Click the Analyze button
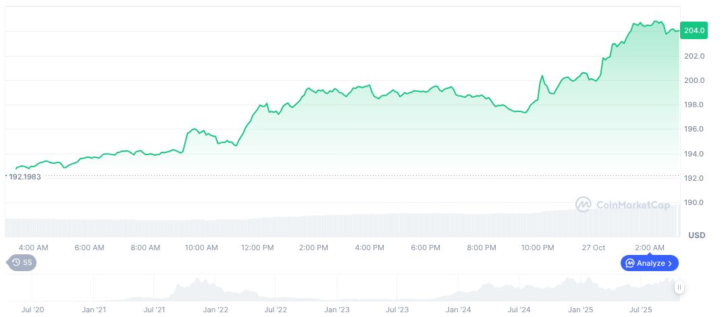Screen dimensions: 724x317 click(x=650, y=263)
